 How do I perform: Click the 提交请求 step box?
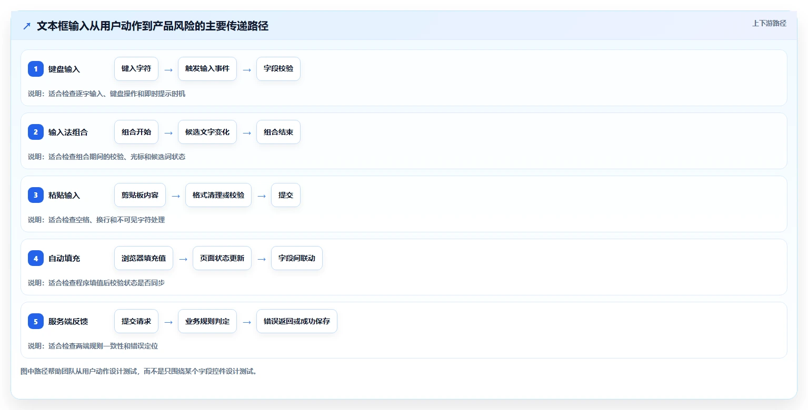pos(136,321)
